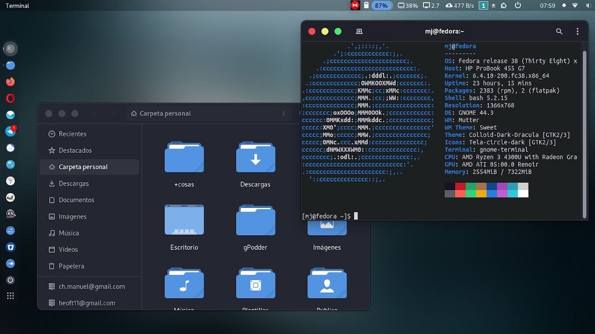The image size is (595, 334).
Task: Select Carpeta personal in Files sidebar
Action: click(x=89, y=167)
